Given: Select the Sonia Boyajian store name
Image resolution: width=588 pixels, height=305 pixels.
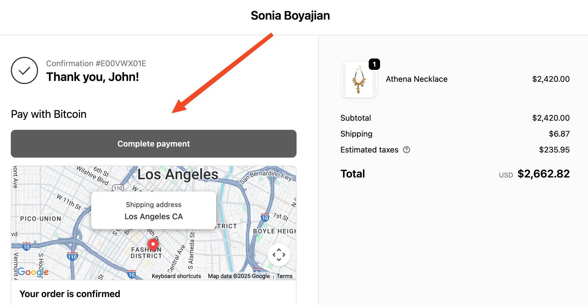Looking at the screenshot, I should 290,16.
